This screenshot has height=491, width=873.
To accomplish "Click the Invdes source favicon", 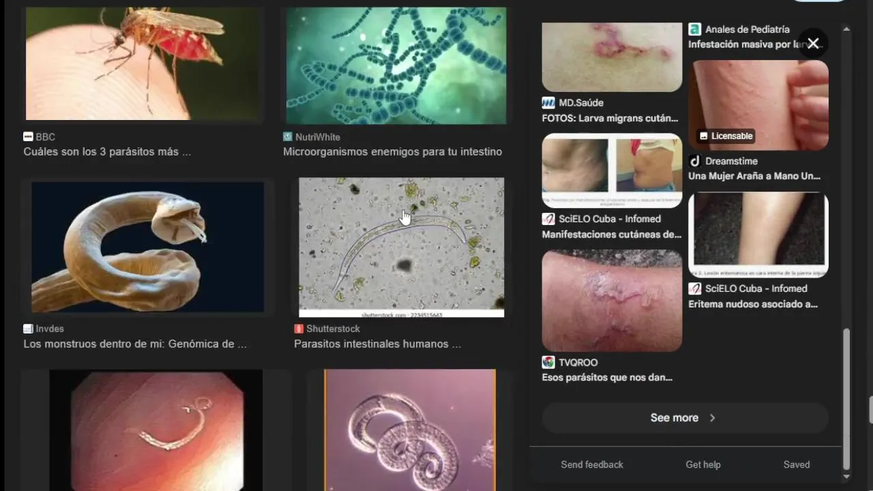I will pos(28,329).
